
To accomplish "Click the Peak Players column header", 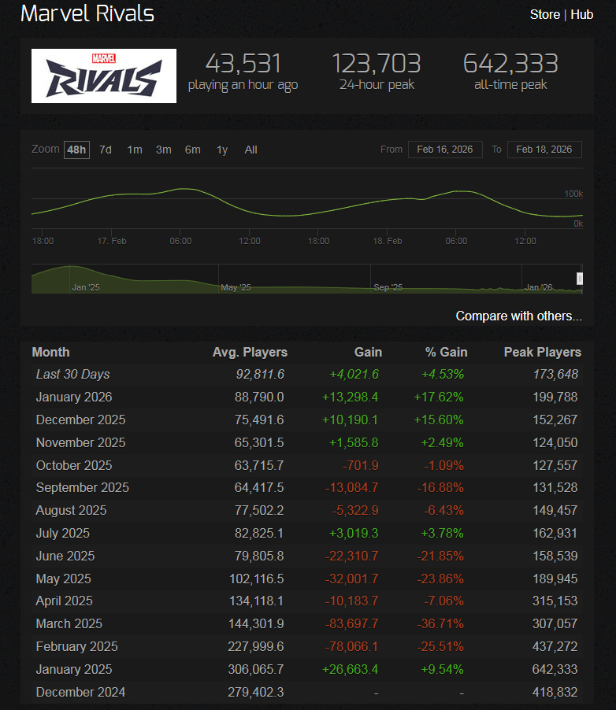I will [543, 353].
